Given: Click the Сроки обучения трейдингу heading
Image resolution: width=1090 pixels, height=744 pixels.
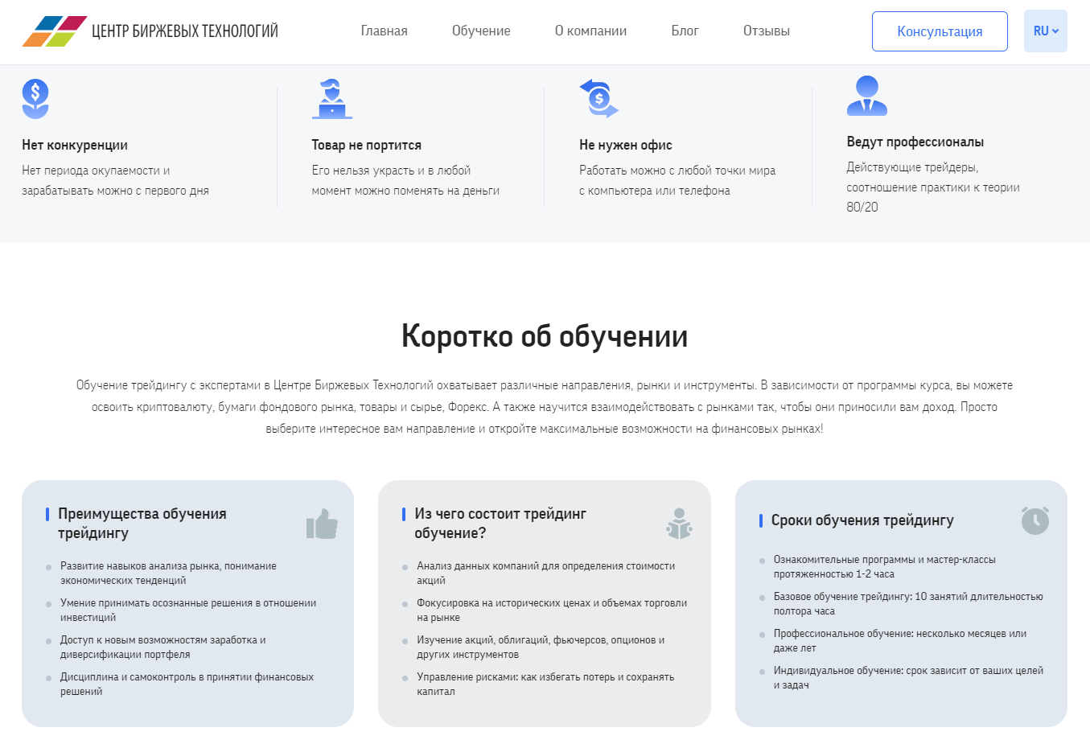Looking at the screenshot, I should pos(862,520).
